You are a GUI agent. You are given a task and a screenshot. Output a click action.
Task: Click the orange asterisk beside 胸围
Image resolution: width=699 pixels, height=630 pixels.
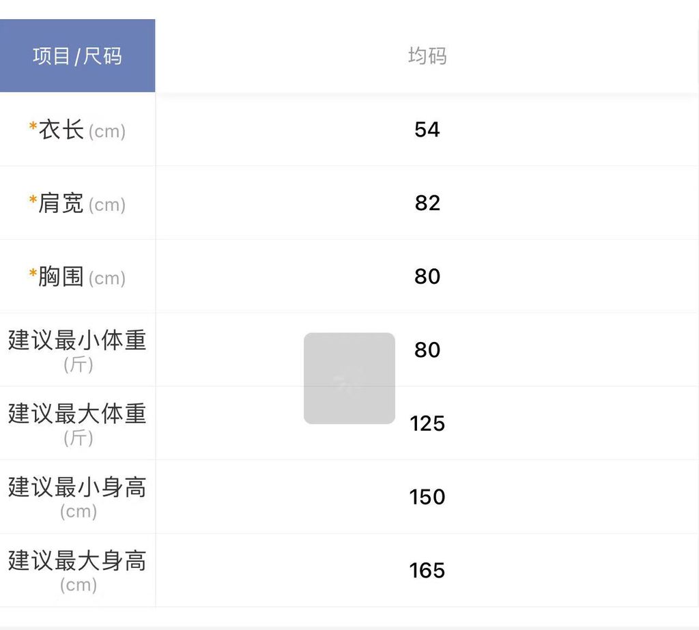pos(33,274)
